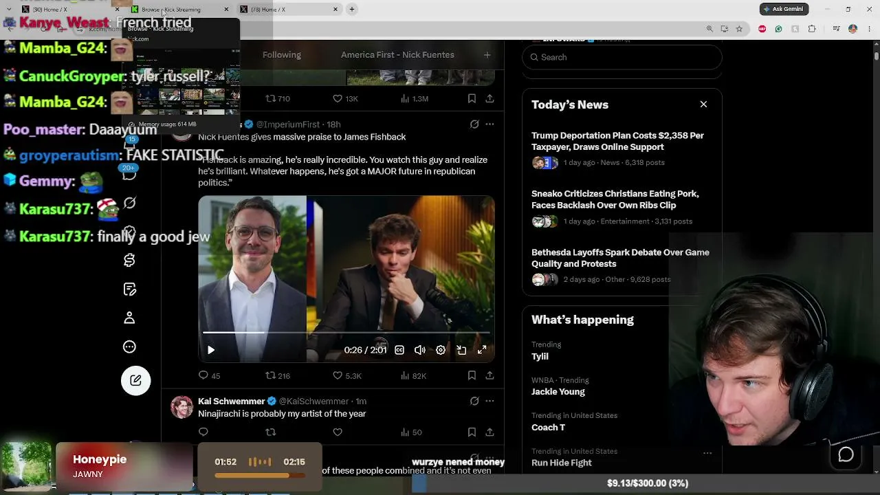The height and width of the screenshot is (495, 880).
Task: Open More menu circle in X sidebar
Action: 129,347
